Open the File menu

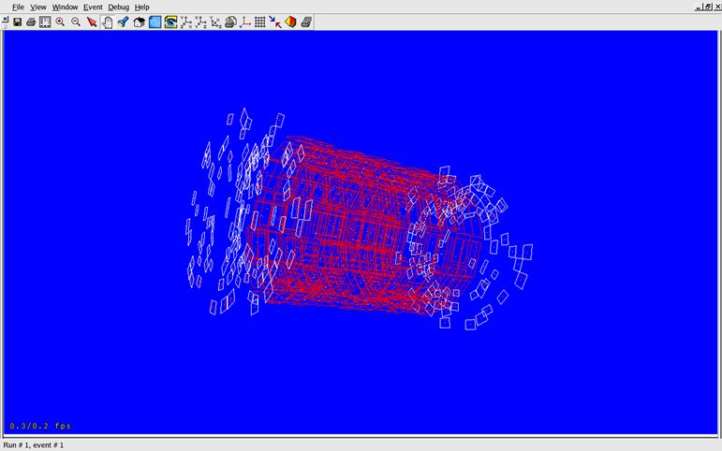(x=18, y=7)
